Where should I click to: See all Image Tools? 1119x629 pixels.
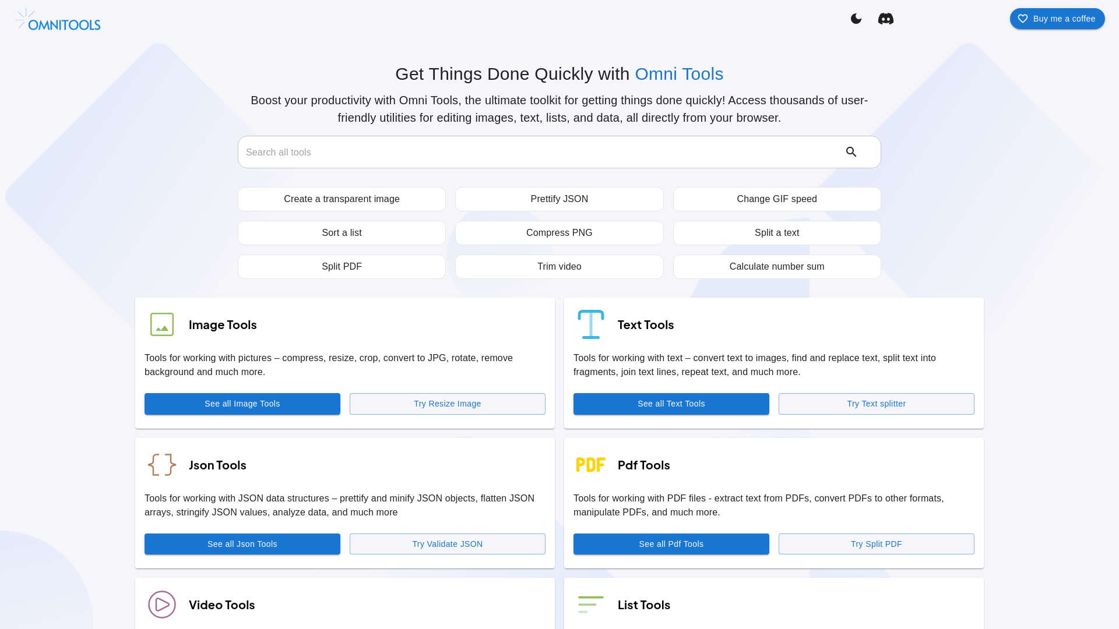[x=242, y=404]
